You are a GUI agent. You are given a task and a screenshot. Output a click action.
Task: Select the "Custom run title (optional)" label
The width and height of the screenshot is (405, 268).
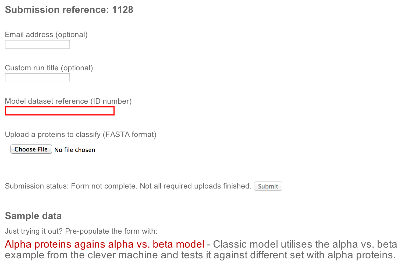click(x=49, y=68)
